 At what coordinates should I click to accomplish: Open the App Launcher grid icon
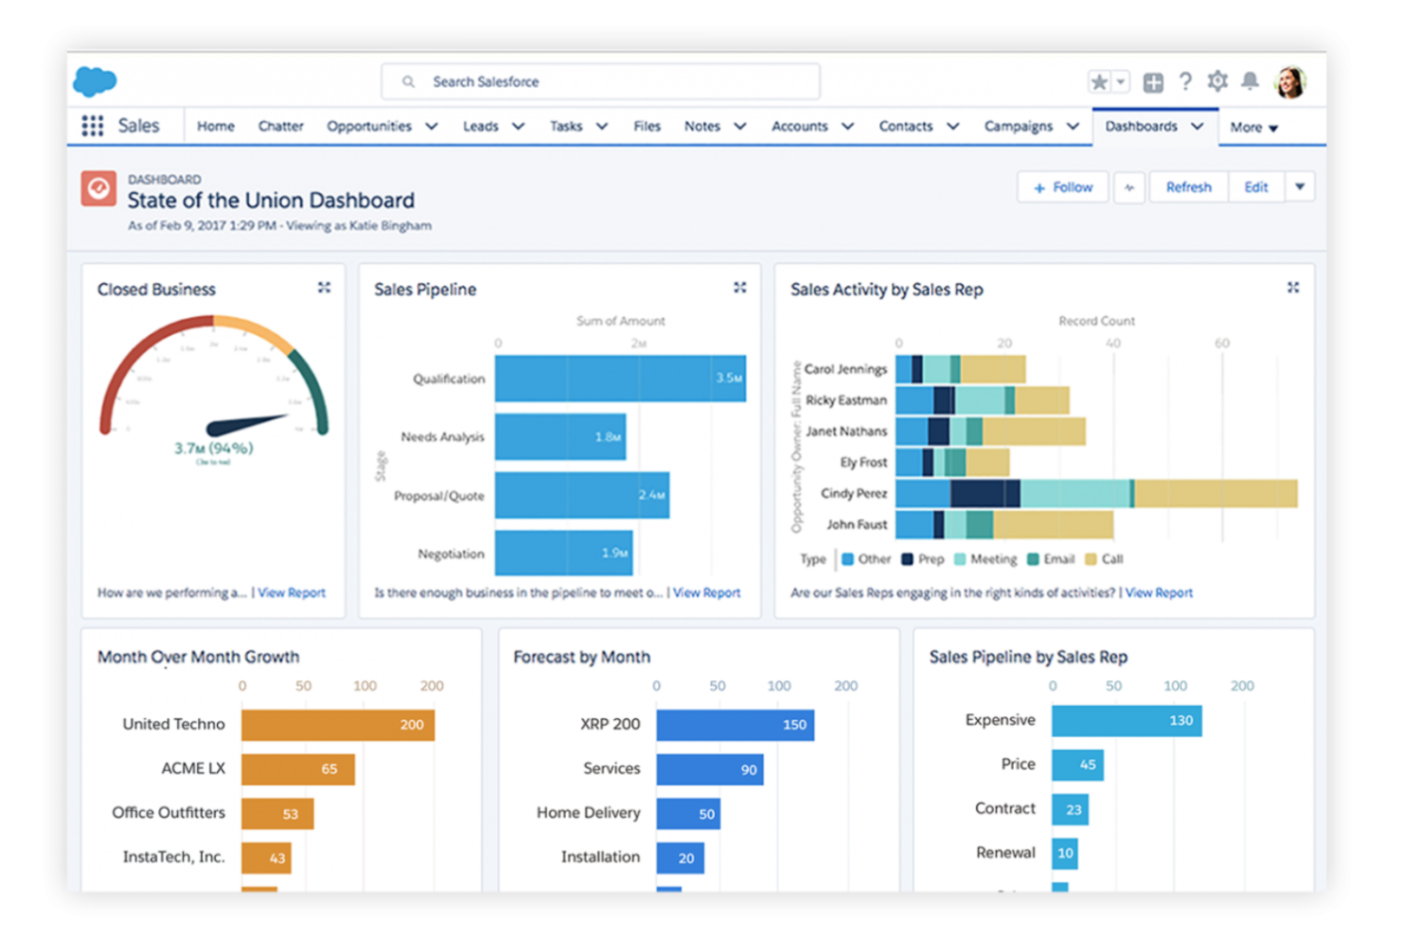(x=92, y=126)
